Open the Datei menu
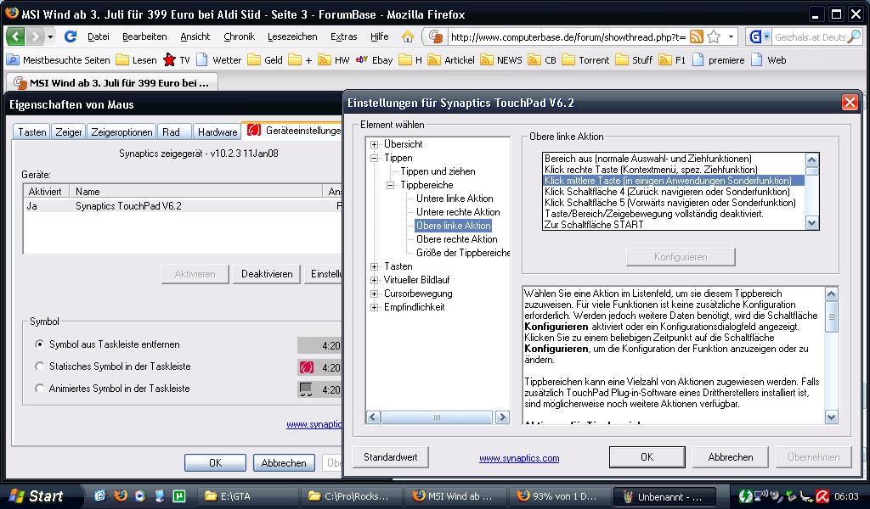Viewport: 870px width, 509px height. coord(99,36)
